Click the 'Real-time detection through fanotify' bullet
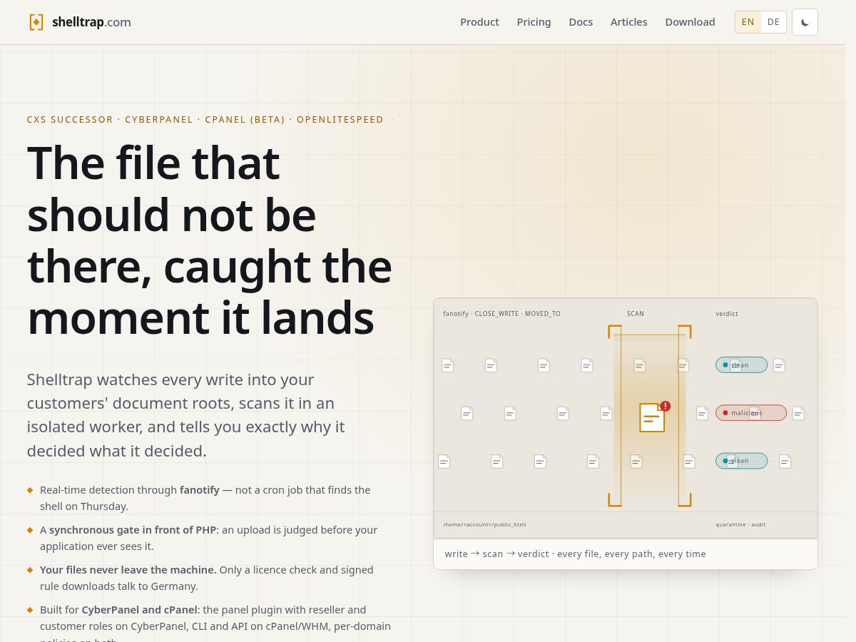Image resolution: width=856 pixels, height=642 pixels. point(205,498)
